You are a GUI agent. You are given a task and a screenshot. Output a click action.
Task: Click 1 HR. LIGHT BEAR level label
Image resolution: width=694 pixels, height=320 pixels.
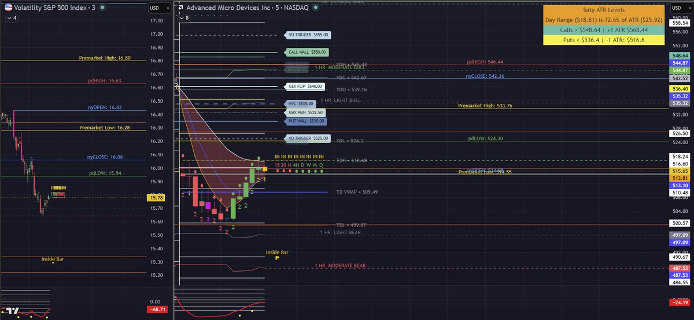coord(341,232)
